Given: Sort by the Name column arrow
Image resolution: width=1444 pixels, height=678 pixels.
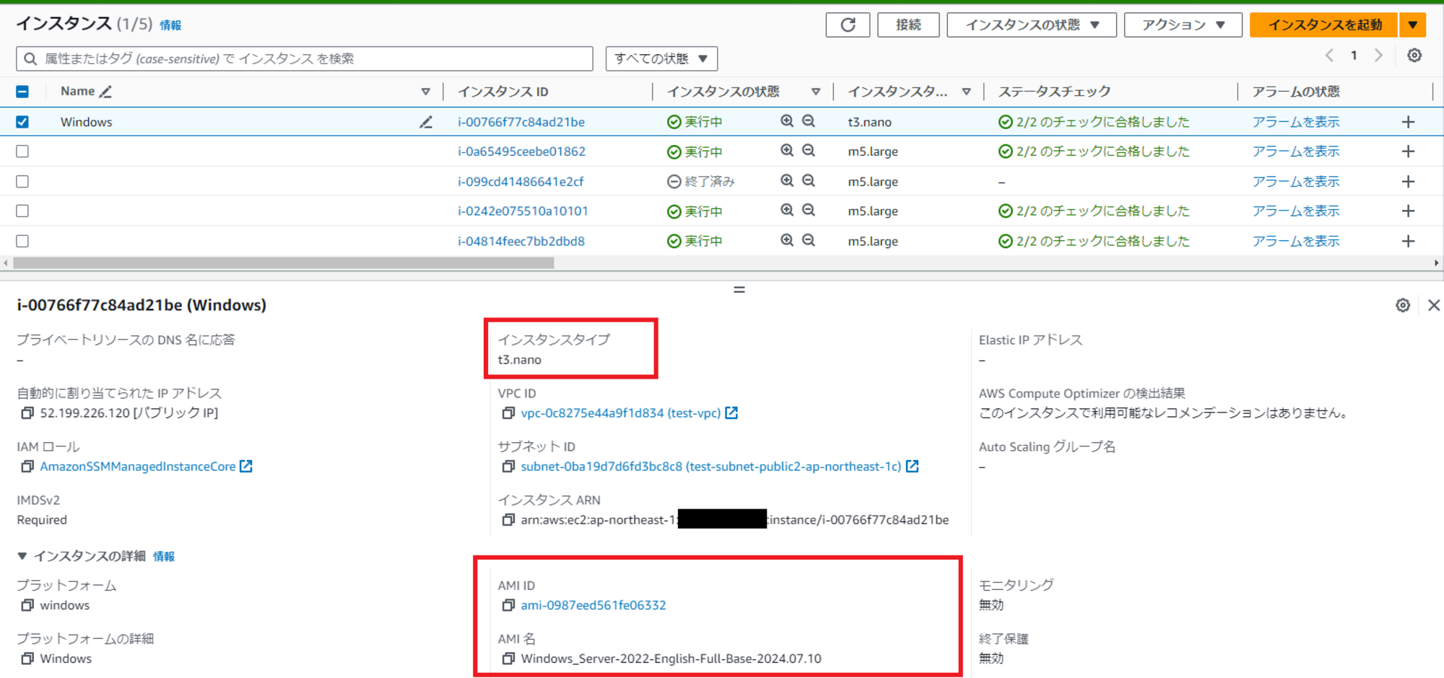Looking at the screenshot, I should point(425,92).
